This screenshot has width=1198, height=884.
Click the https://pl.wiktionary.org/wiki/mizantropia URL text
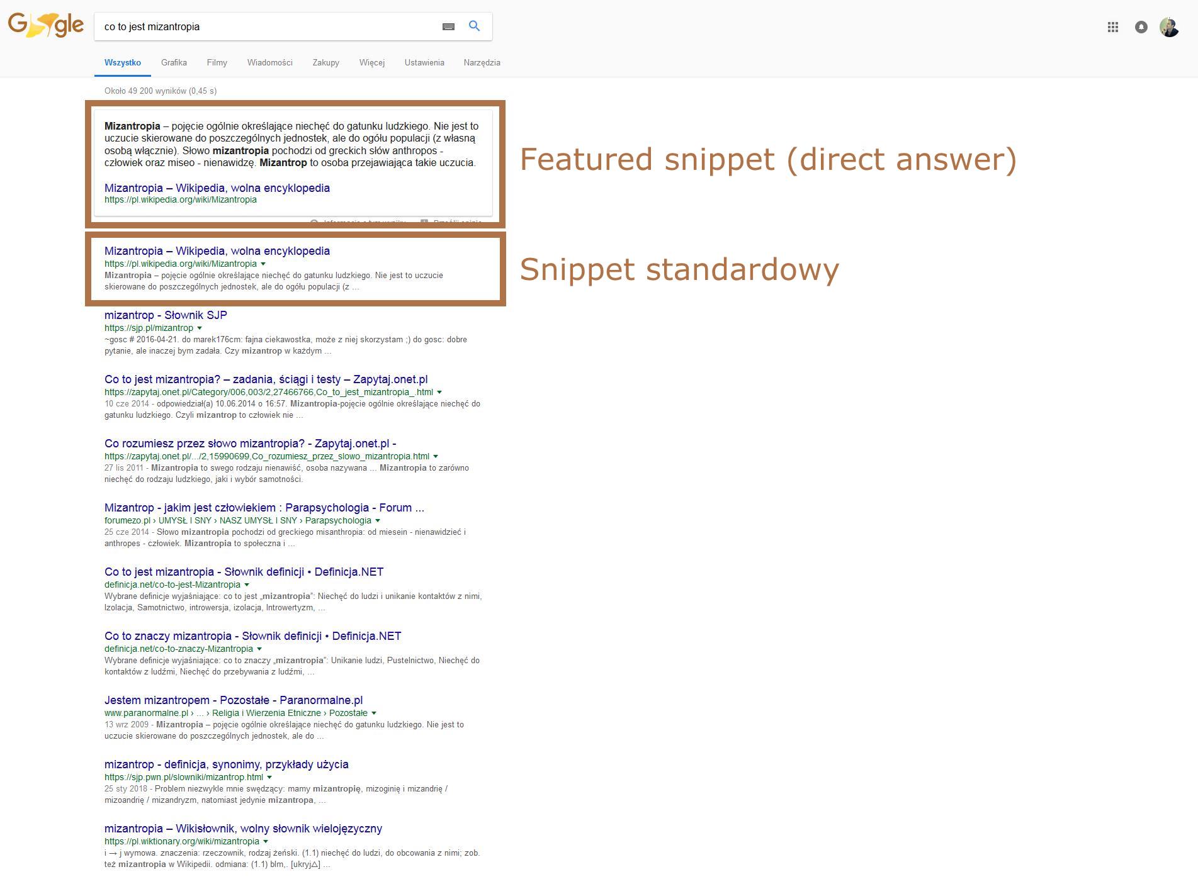(x=182, y=842)
